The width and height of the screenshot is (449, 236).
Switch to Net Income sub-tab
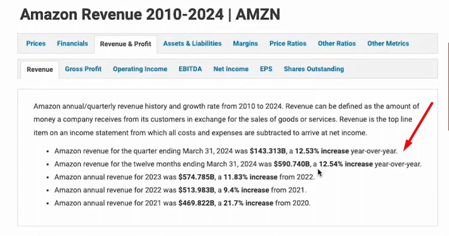click(x=231, y=69)
